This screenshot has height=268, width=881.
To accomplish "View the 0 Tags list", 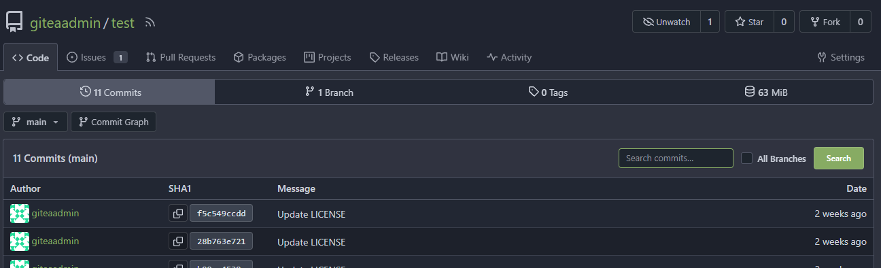I will (x=548, y=92).
